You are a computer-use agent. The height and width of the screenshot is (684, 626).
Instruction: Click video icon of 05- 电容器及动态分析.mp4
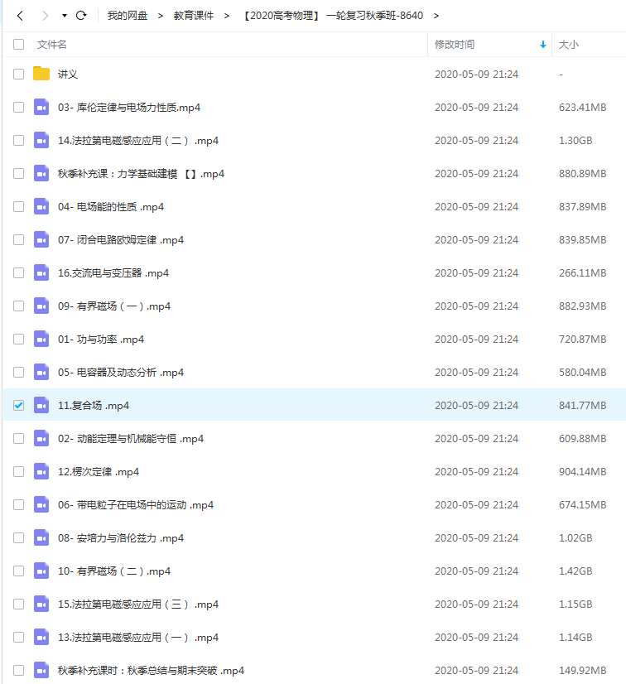click(x=41, y=372)
